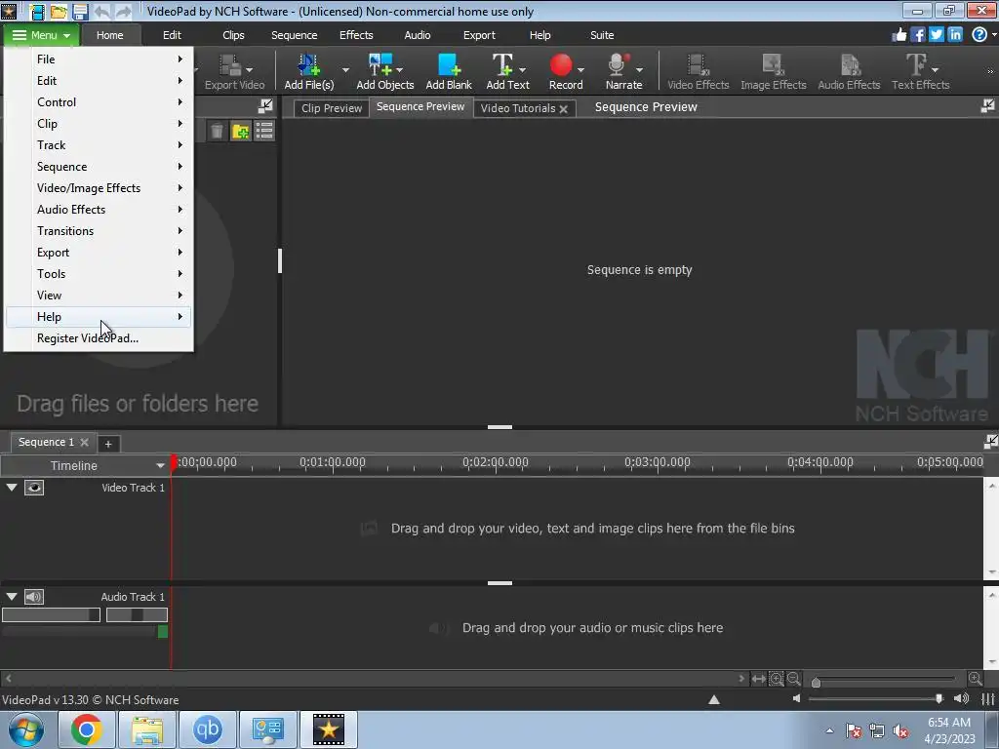Click the new folder icon in the bin panel
This screenshot has height=749, width=999.
[240, 132]
